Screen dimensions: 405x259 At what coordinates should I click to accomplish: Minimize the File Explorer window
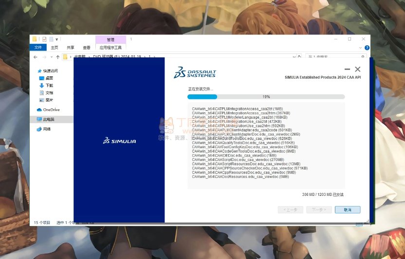(336, 39)
